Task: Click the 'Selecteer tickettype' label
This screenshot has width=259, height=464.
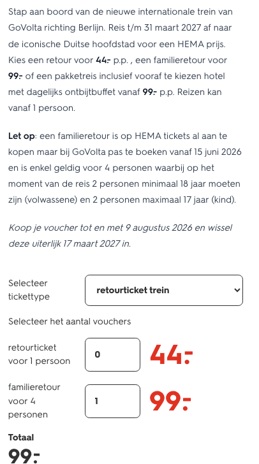Action: pos(29,290)
